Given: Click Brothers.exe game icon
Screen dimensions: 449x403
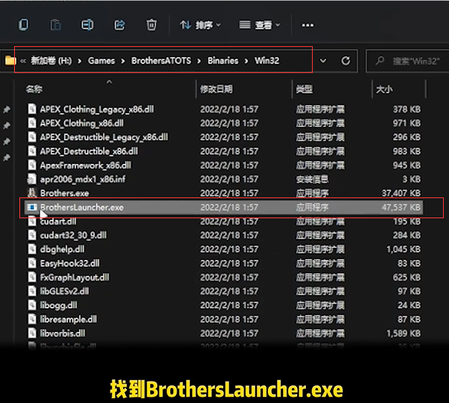Looking at the screenshot, I should [x=32, y=193].
